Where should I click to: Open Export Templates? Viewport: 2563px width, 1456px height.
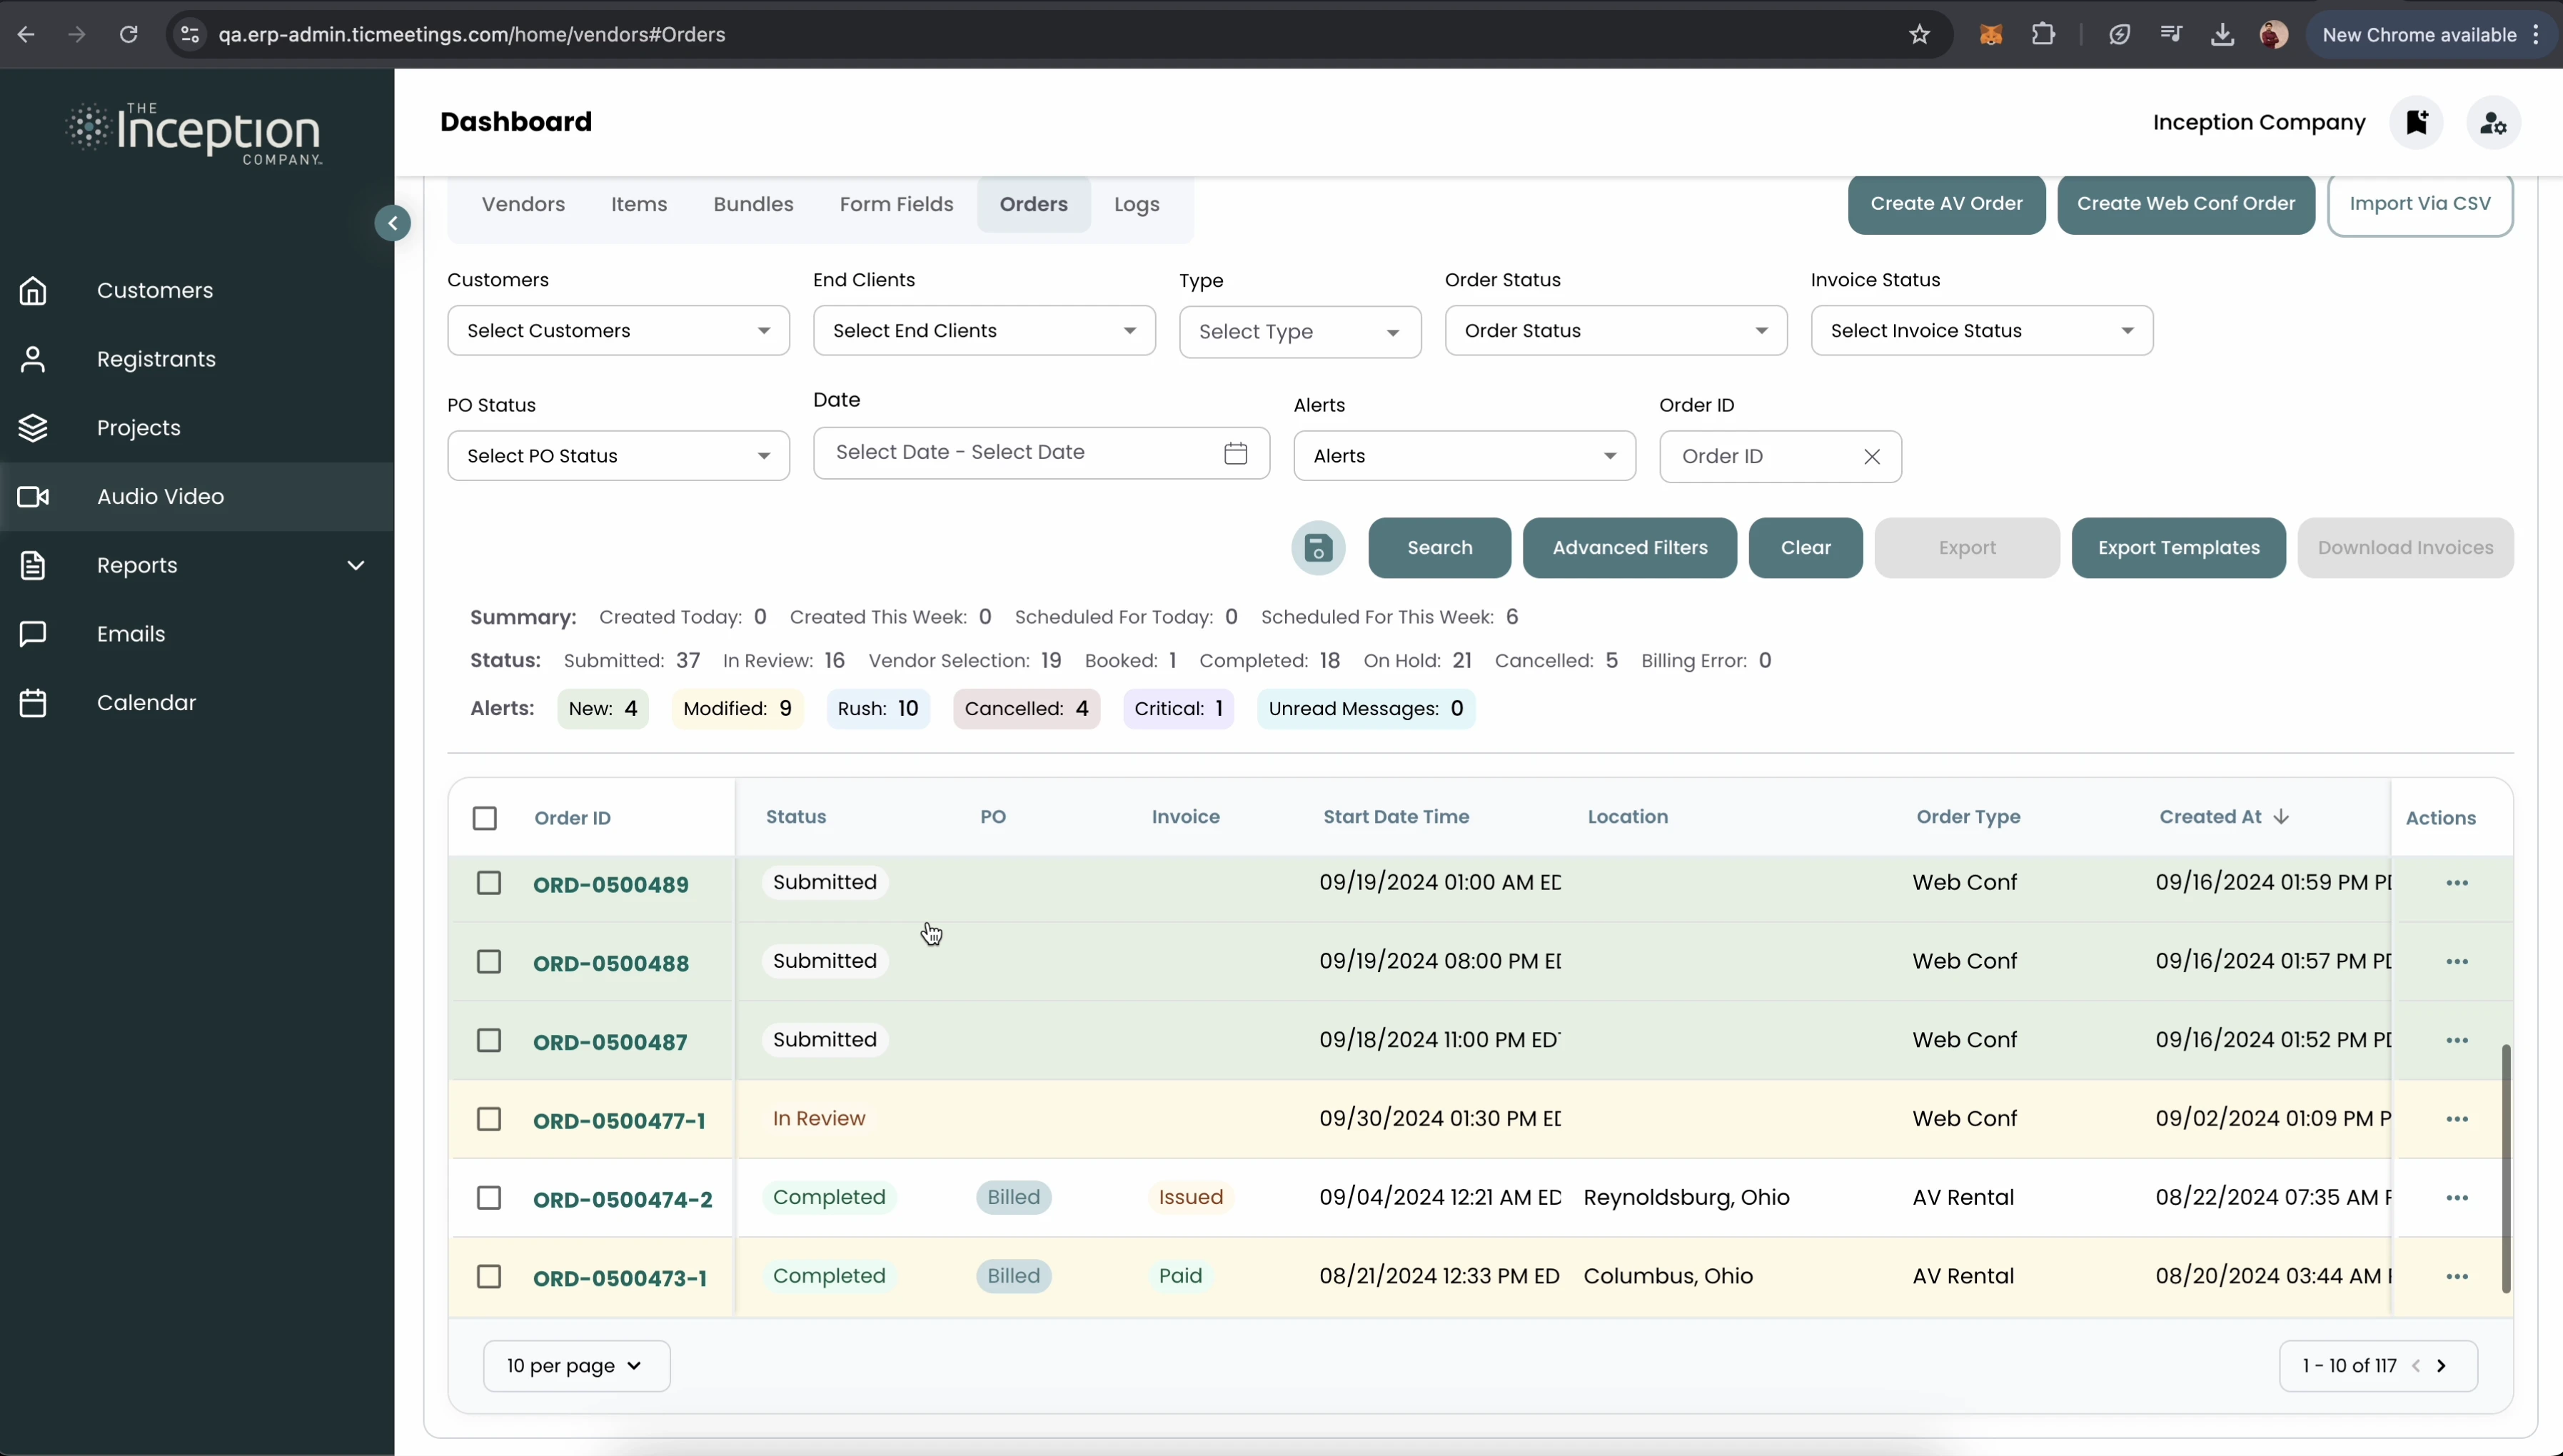coord(2178,548)
